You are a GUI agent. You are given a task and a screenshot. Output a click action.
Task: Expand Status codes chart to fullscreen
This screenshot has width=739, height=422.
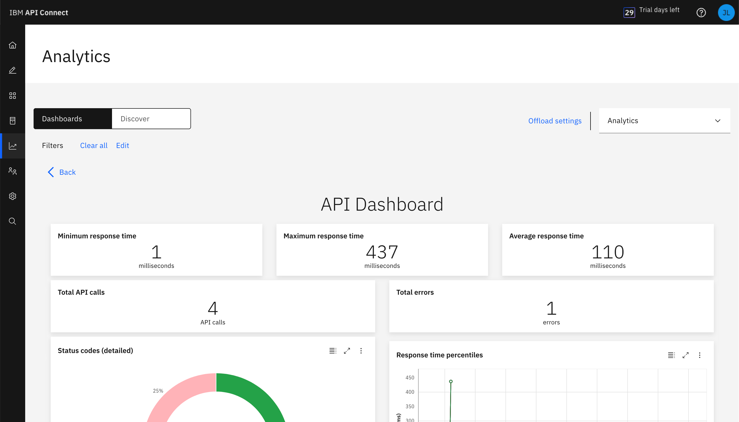click(347, 350)
